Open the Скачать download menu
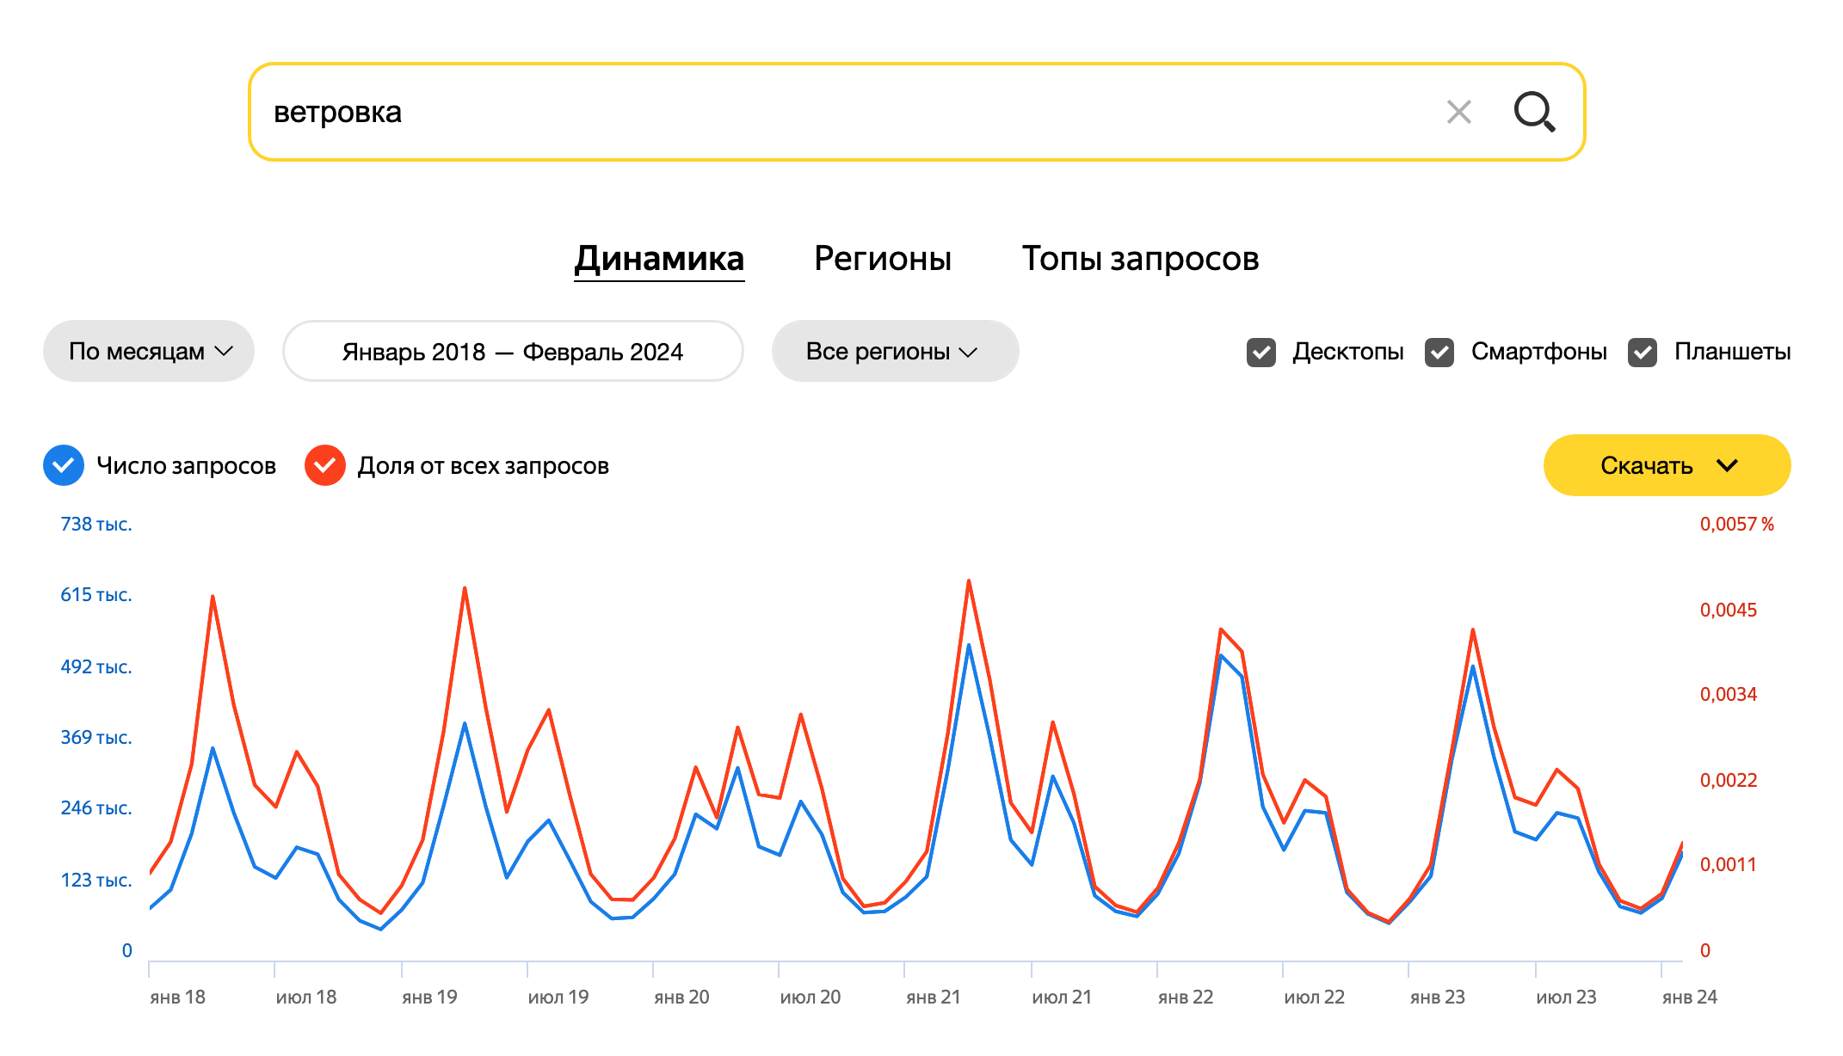This screenshot has width=1843, height=1056. 1667,465
